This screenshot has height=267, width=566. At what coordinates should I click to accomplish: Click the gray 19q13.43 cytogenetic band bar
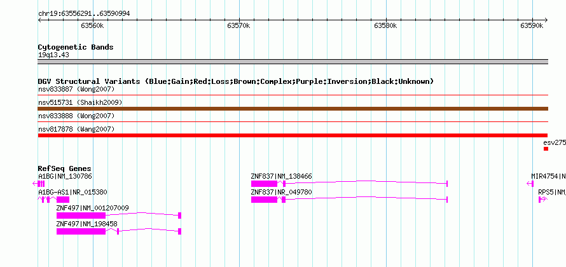pos(293,62)
